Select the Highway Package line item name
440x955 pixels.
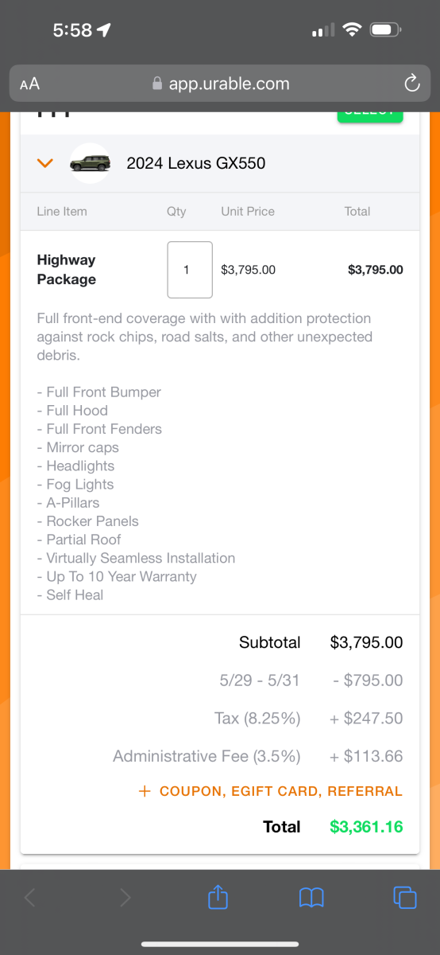click(x=67, y=270)
